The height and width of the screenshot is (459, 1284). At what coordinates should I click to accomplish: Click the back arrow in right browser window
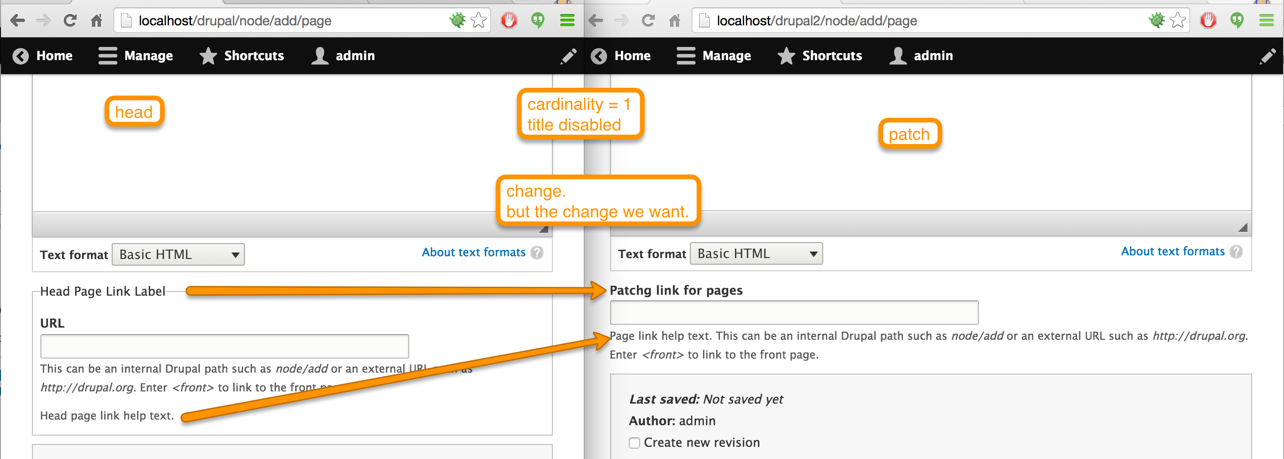pyautogui.click(x=596, y=21)
